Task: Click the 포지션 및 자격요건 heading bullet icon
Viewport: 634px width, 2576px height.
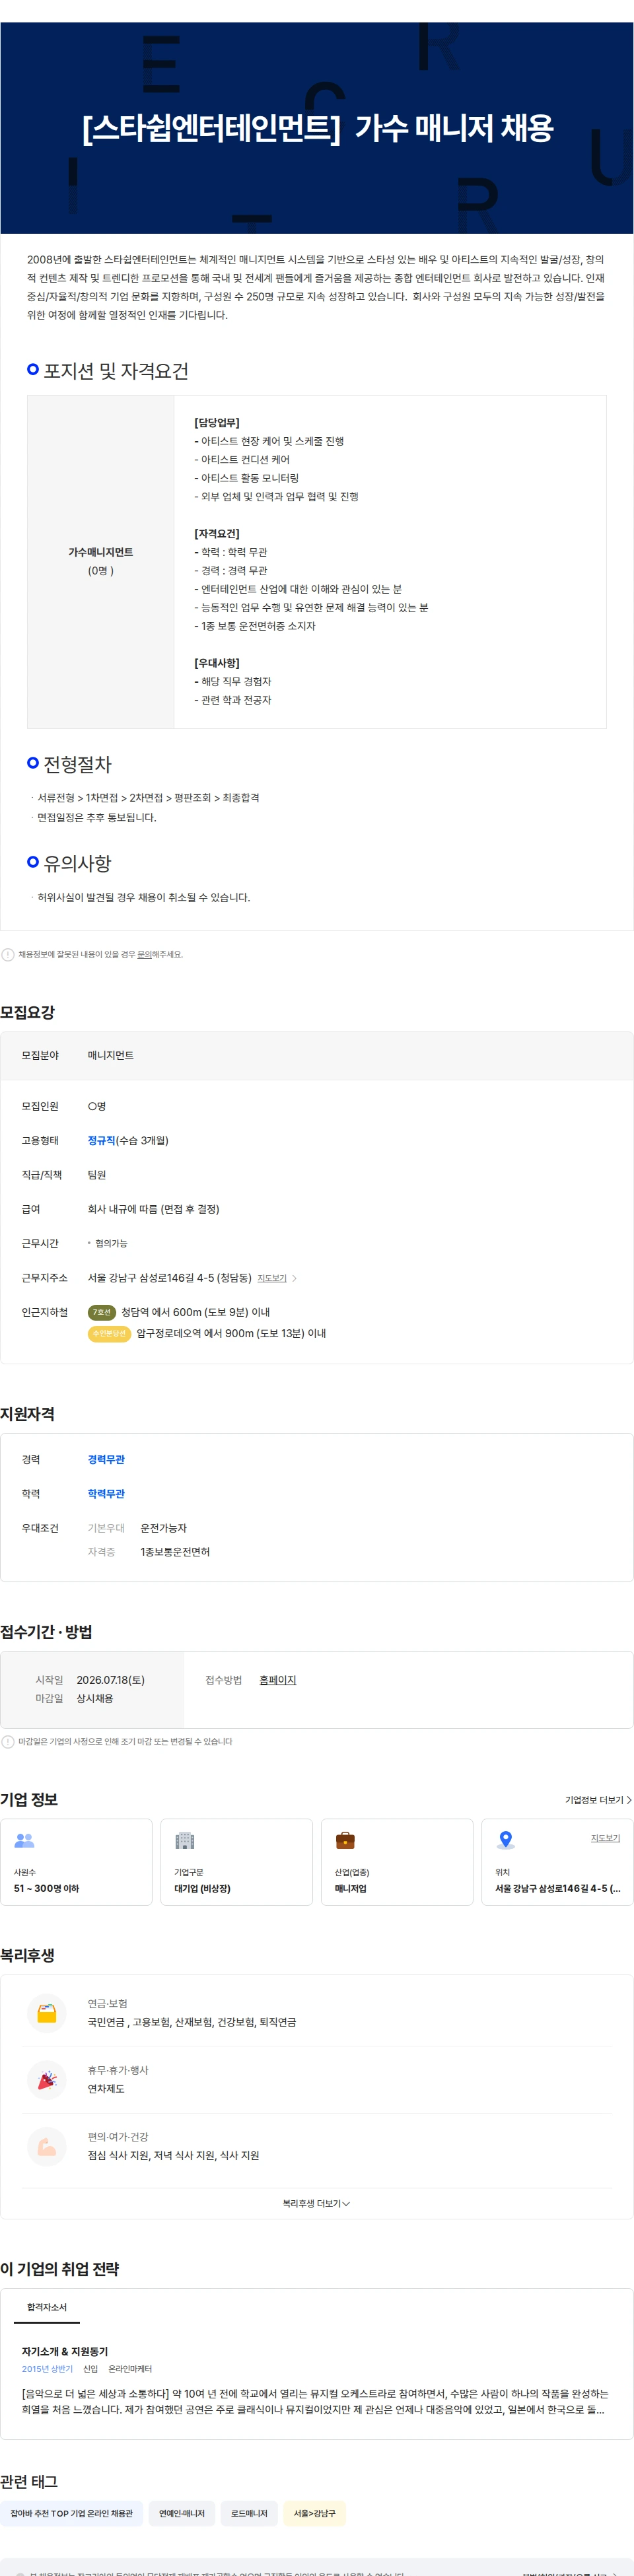Action: 33,369
